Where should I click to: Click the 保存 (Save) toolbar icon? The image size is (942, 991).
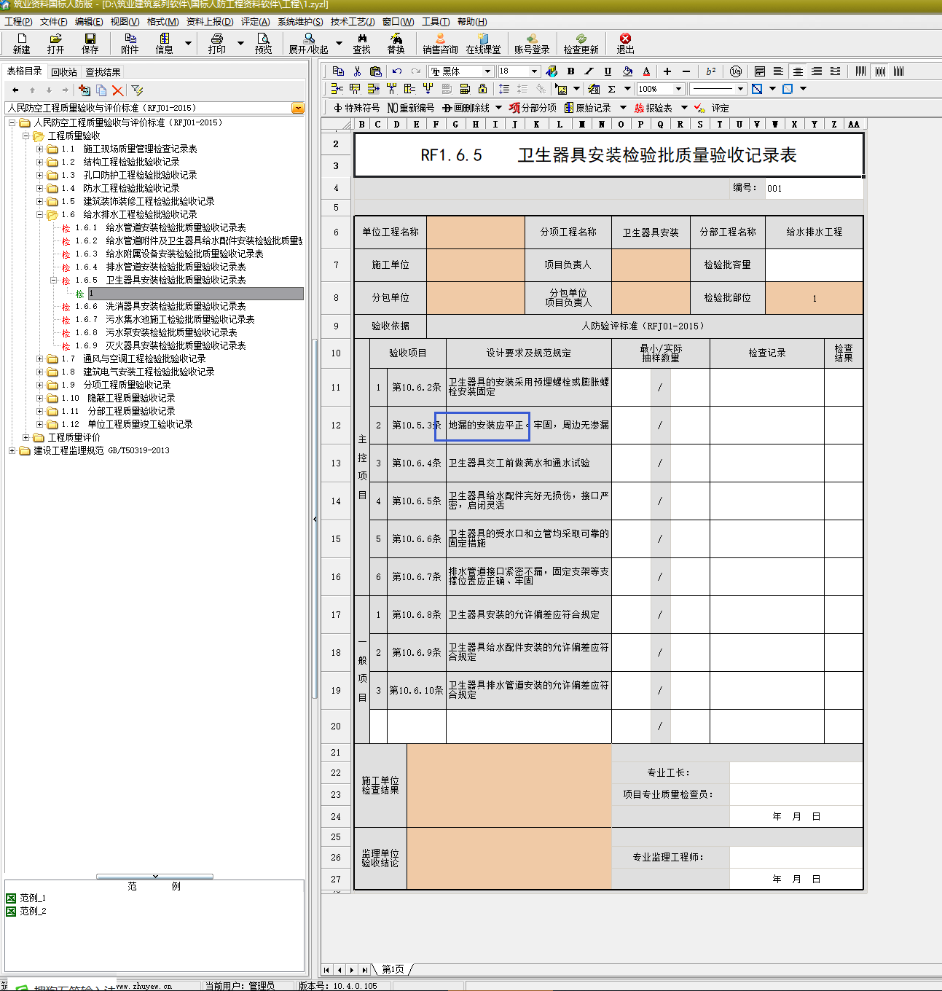click(x=90, y=44)
